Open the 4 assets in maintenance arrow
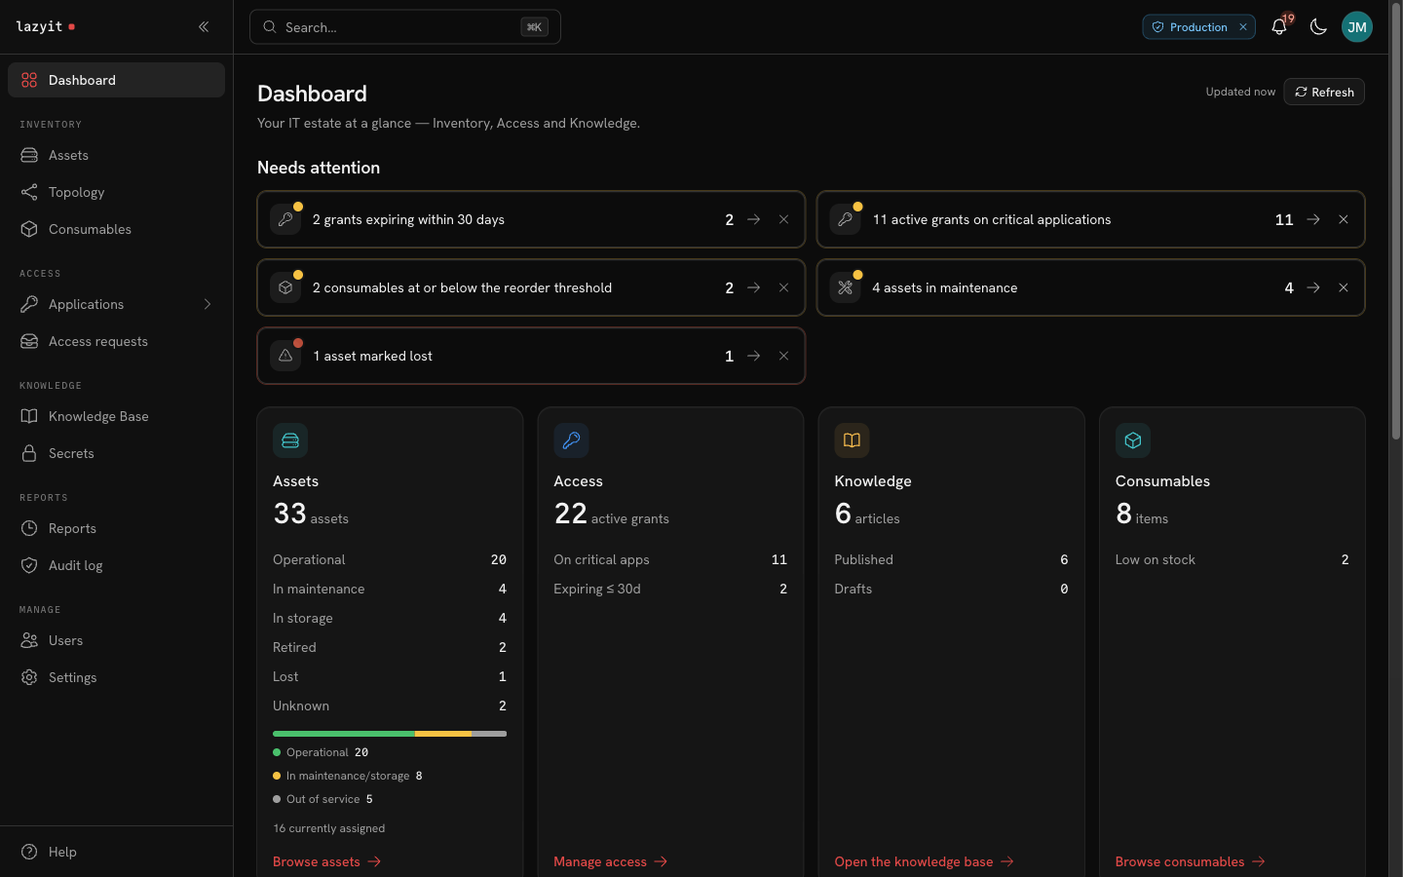 1313,287
